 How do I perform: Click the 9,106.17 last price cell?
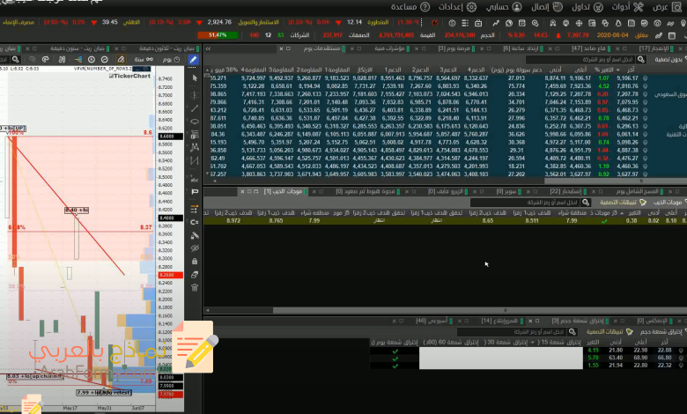627,78
